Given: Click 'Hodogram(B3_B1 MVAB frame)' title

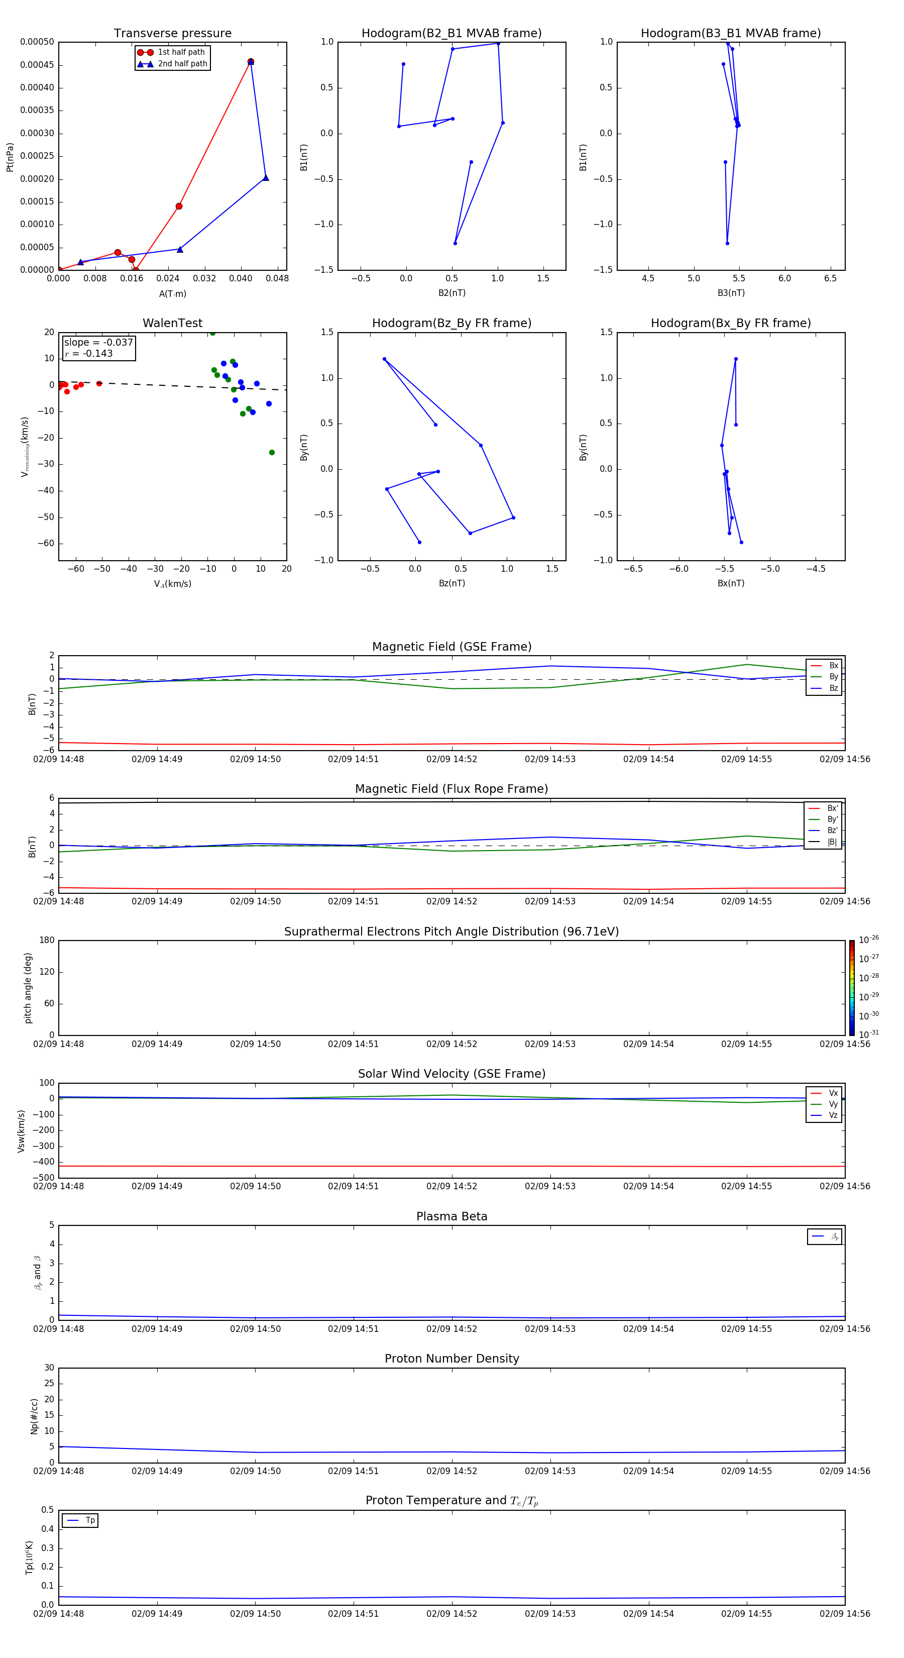Looking at the screenshot, I should click(x=731, y=34).
